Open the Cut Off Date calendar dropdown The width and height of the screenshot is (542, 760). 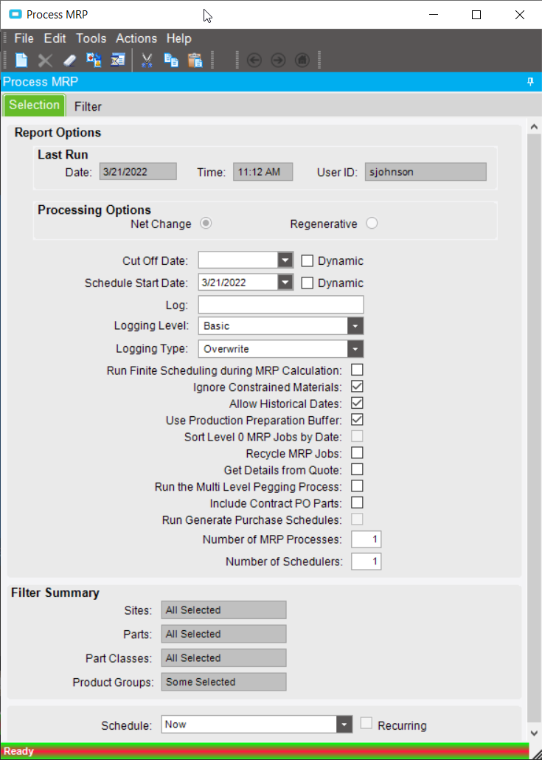pos(285,260)
